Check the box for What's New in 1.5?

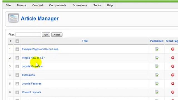point(17,58)
